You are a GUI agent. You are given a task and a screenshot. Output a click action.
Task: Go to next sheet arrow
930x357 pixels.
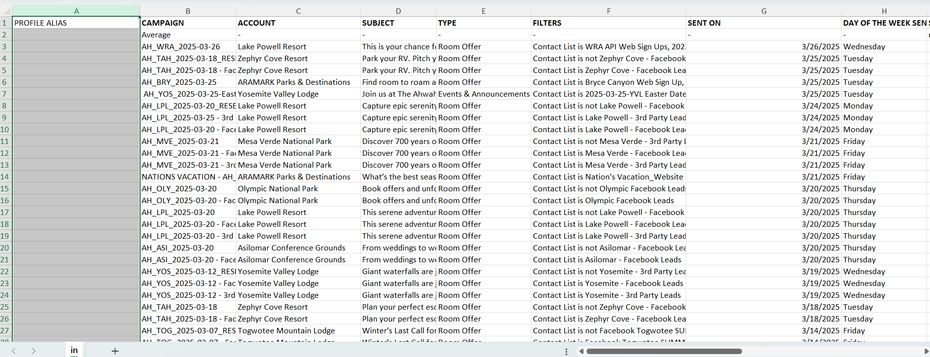coord(34,351)
